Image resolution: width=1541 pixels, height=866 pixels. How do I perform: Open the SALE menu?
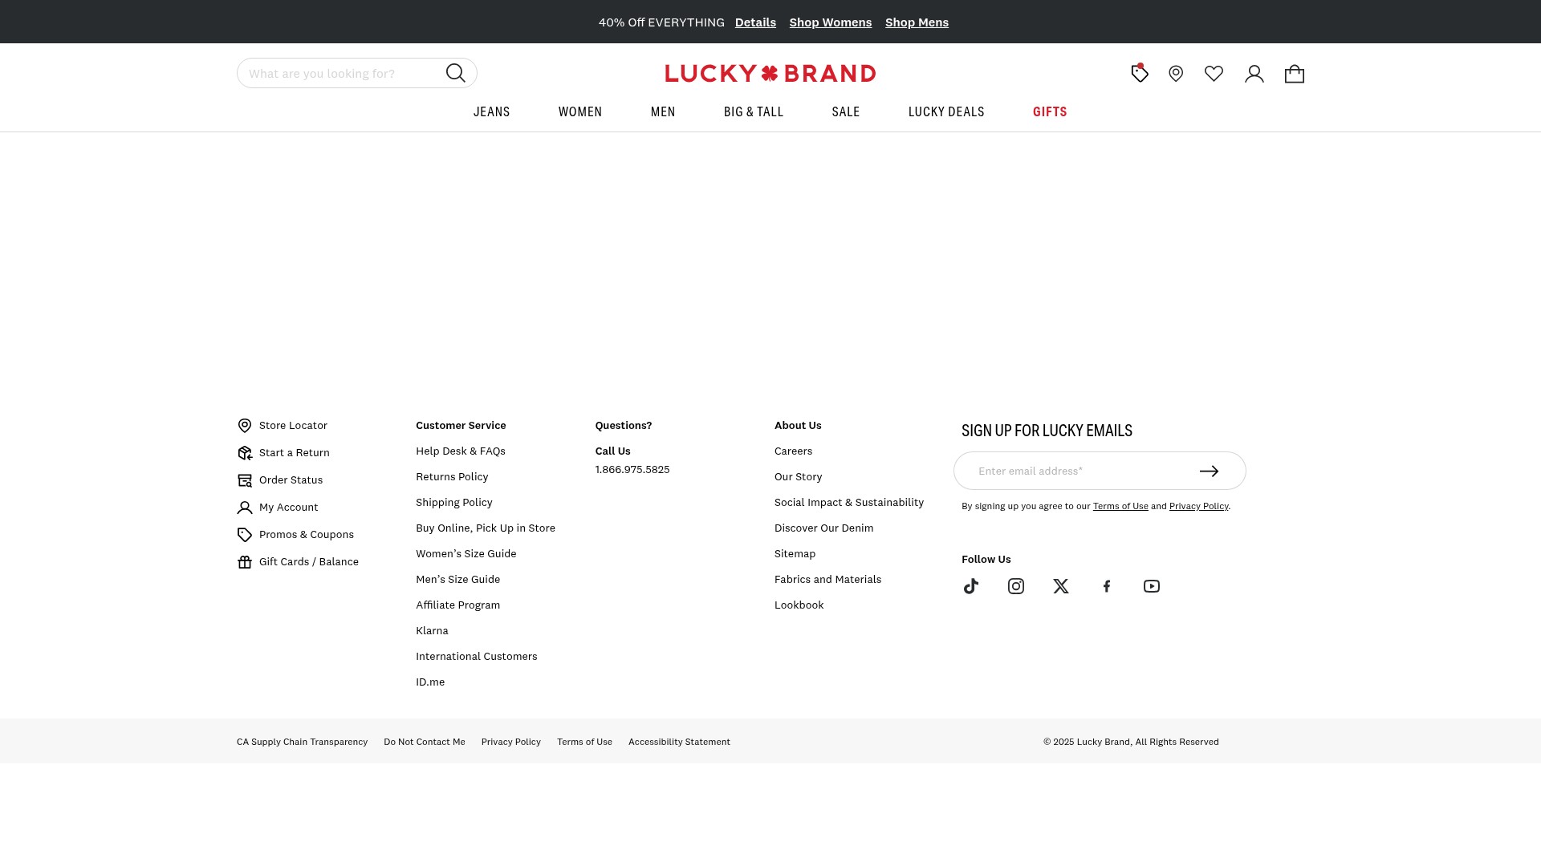(846, 111)
